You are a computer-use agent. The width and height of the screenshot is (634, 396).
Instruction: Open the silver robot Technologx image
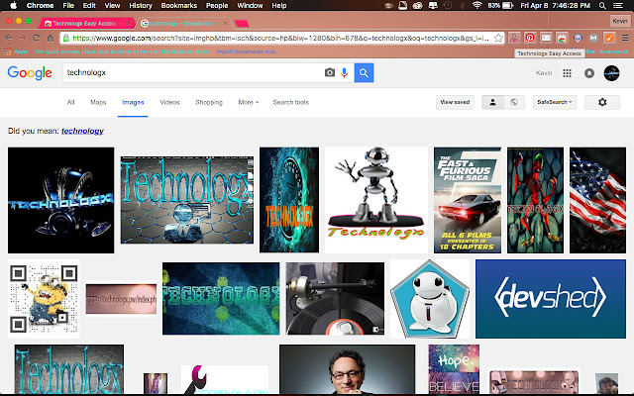(x=376, y=200)
